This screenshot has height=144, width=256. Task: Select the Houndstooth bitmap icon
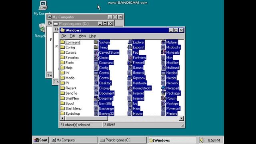tap(130, 88)
